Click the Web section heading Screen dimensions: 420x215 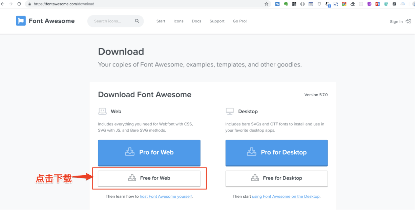116,111
